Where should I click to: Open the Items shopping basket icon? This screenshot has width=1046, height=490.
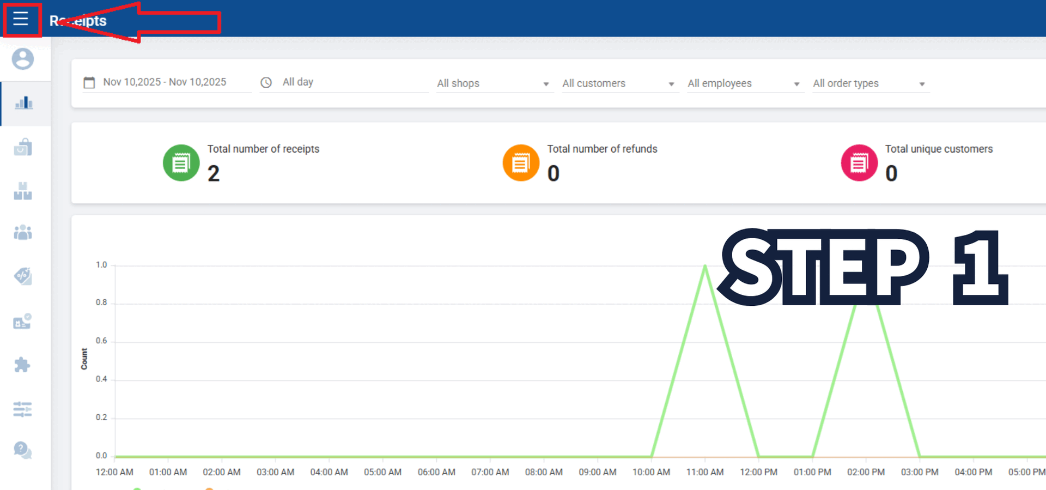tap(23, 147)
